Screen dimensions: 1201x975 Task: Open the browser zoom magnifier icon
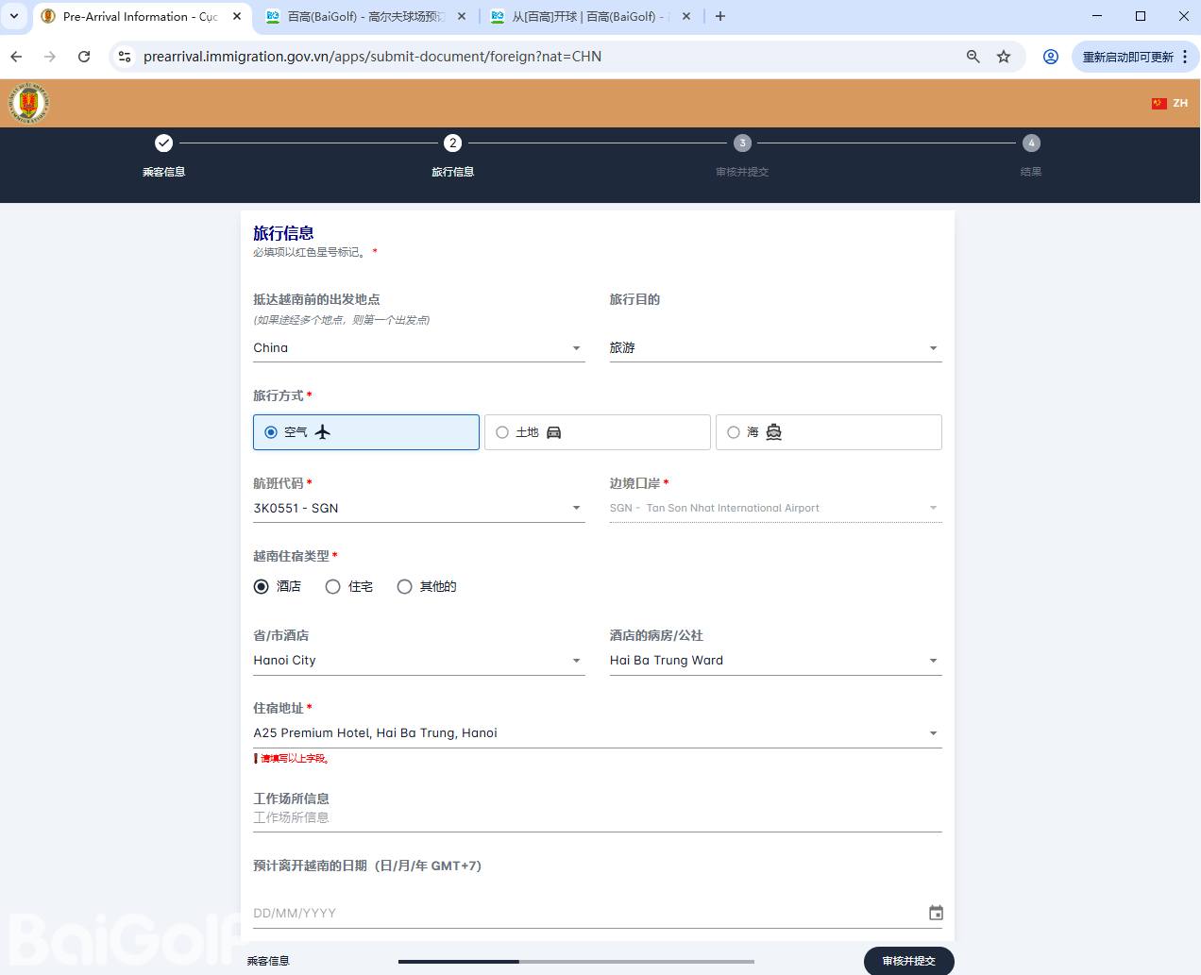[x=973, y=57]
